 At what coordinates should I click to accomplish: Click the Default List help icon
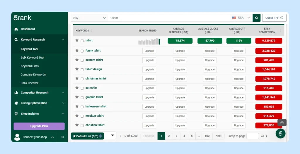[100, 136]
